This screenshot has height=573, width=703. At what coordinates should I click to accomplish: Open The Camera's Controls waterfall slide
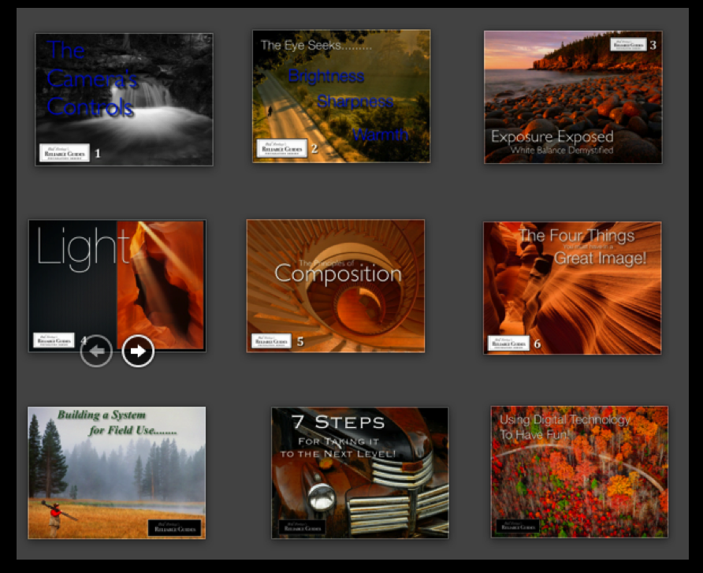[124, 99]
